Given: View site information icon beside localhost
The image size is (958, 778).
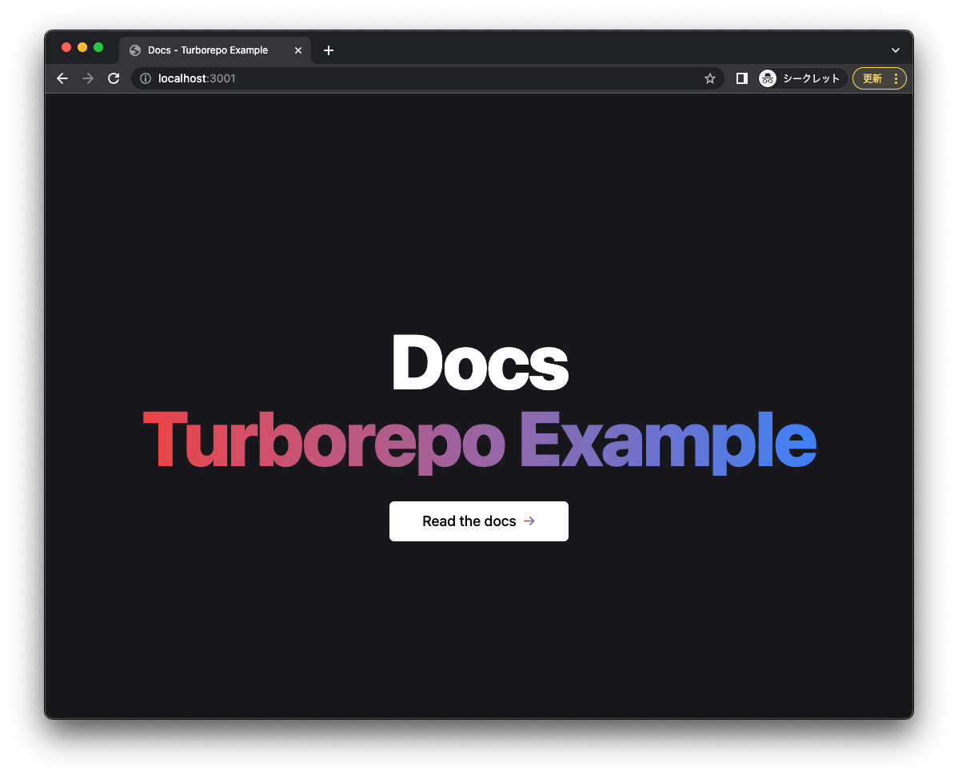Looking at the screenshot, I should (146, 78).
